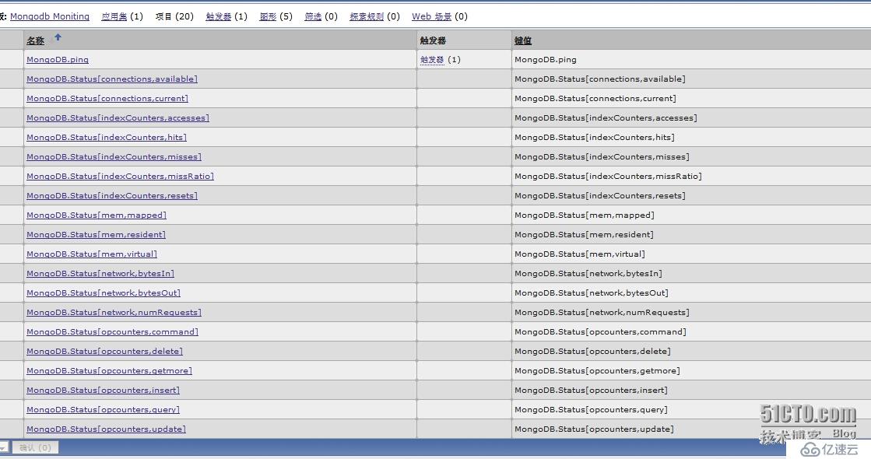
Task: Click key value MongoDB.Status[mem,resident]
Action: [585, 234]
